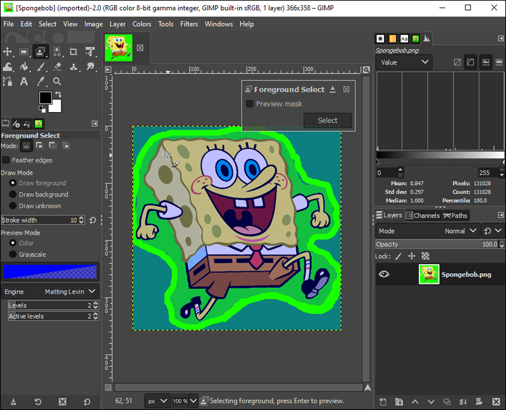
Task: Enable the Feather edges checkbox
Action: [x=6, y=160]
